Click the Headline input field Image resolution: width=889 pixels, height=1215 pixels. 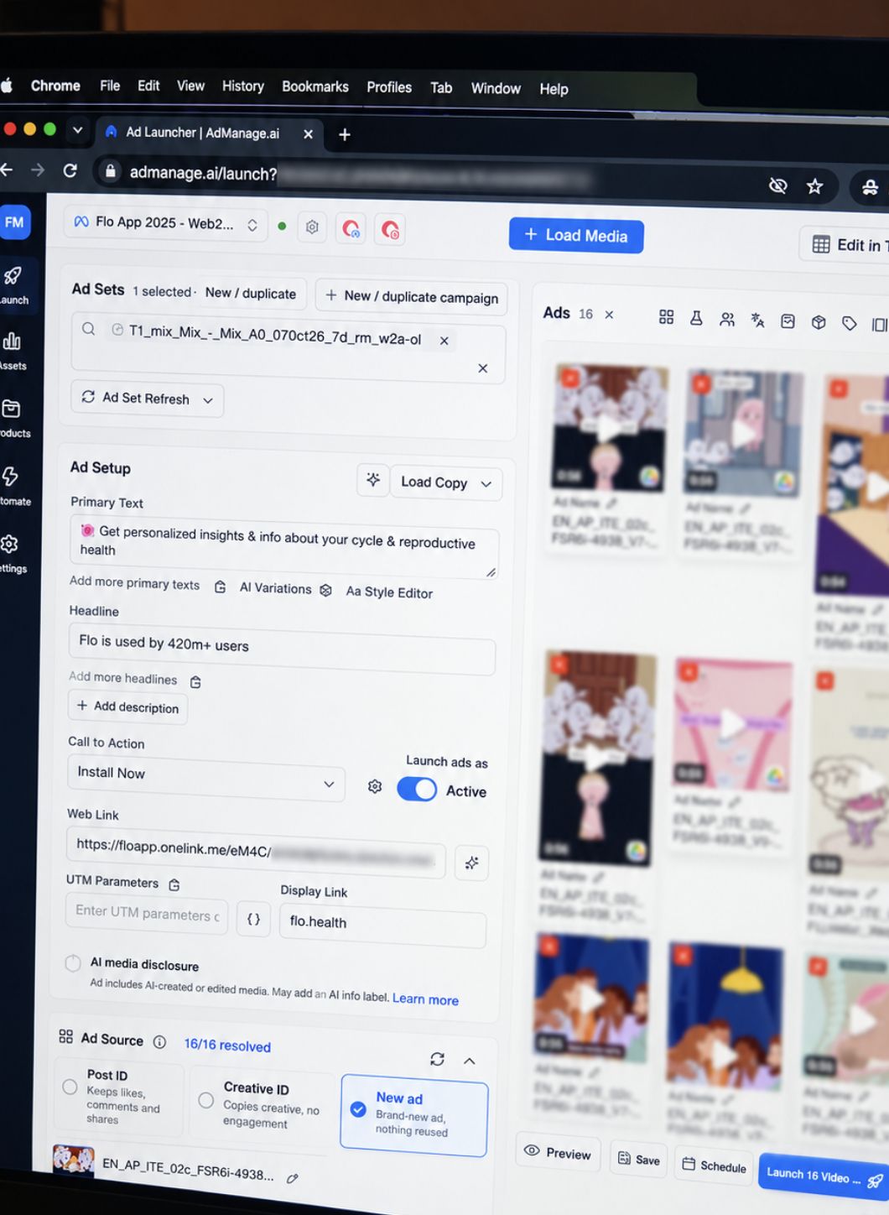[282, 649]
